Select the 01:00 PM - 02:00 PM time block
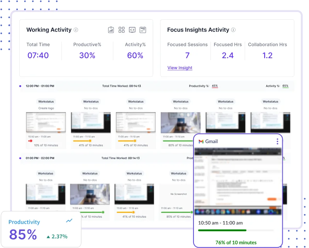Viewport: 309px width, 248px height. point(40,158)
